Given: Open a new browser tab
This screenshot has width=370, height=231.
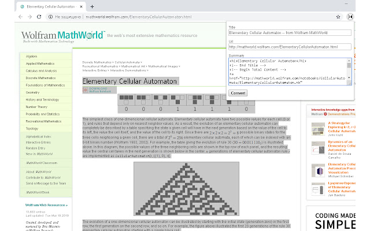Looking at the screenshot, I should click(x=92, y=6).
